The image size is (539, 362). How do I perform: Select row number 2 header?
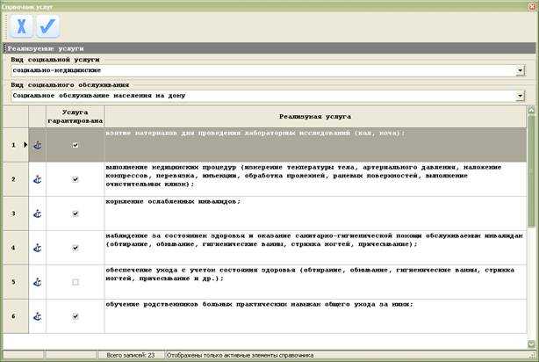pos(14,179)
